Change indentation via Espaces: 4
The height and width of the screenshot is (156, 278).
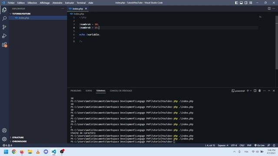coord(223,146)
